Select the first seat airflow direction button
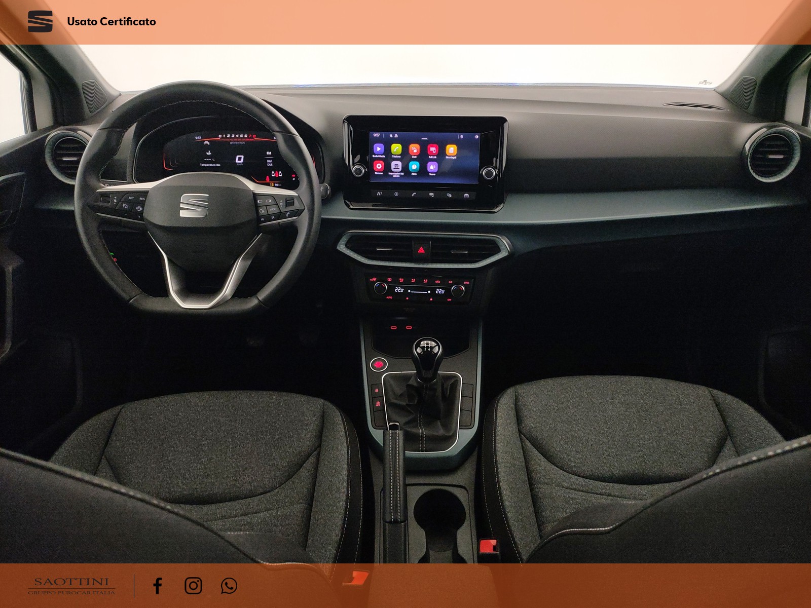 (x=401, y=280)
